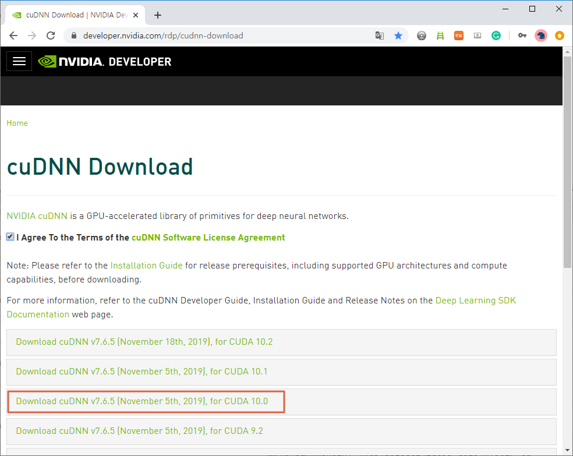Open the Chrome profile avatar
Screen dimensions: 573x456
tap(541, 36)
